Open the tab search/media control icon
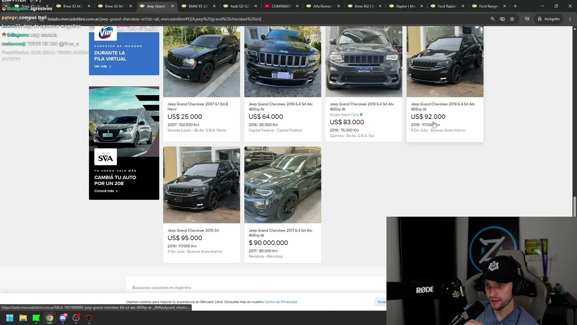Image resolution: width=577 pixels, height=325 pixels. pos(527,19)
